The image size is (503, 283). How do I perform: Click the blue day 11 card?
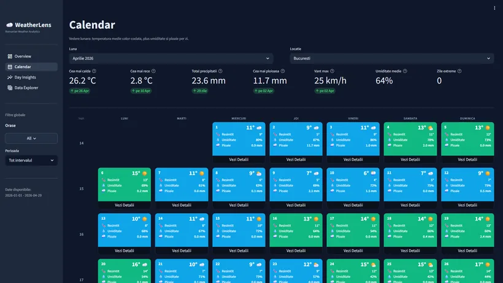[x=410, y=184]
